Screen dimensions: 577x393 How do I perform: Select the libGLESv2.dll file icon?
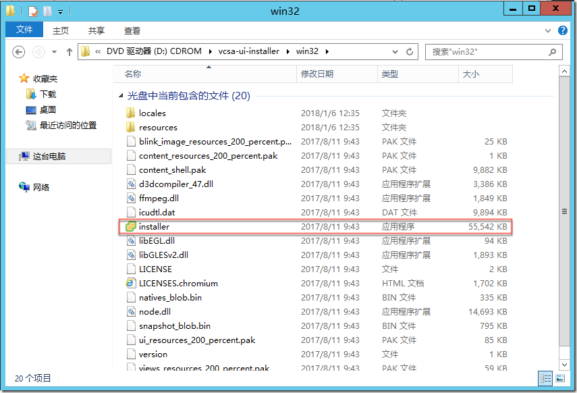coord(131,255)
